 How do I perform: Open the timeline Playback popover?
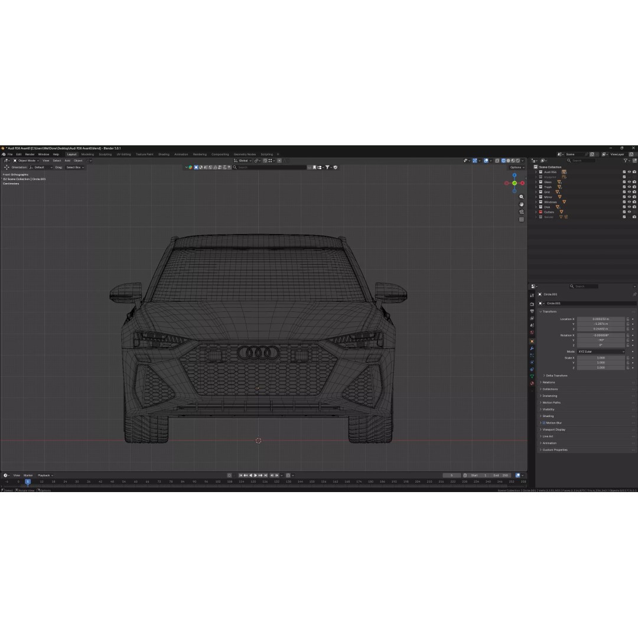pyautogui.click(x=45, y=475)
